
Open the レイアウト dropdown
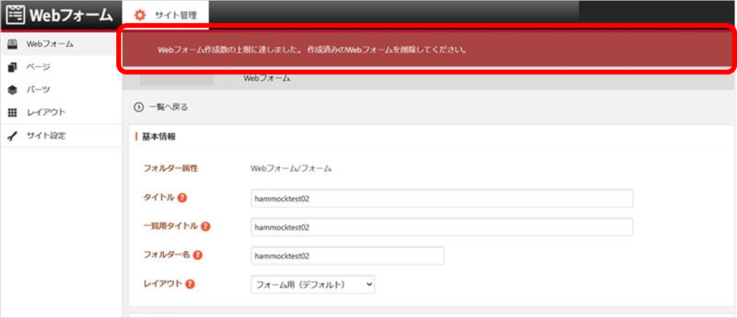[313, 285]
